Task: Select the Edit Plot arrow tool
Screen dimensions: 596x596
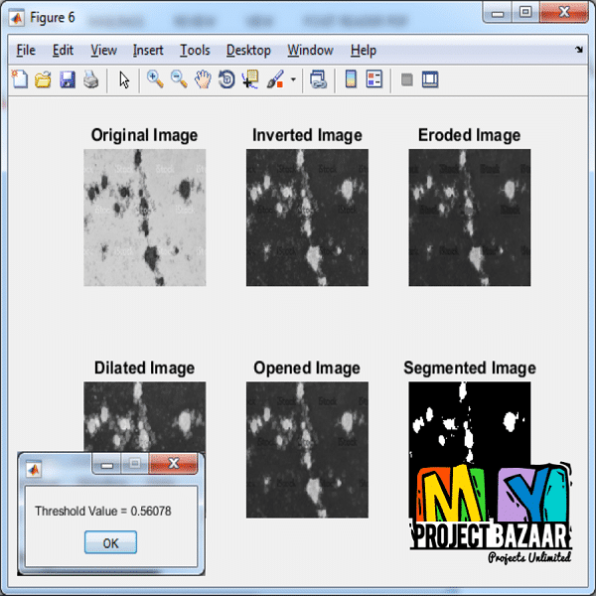Action: coord(124,80)
